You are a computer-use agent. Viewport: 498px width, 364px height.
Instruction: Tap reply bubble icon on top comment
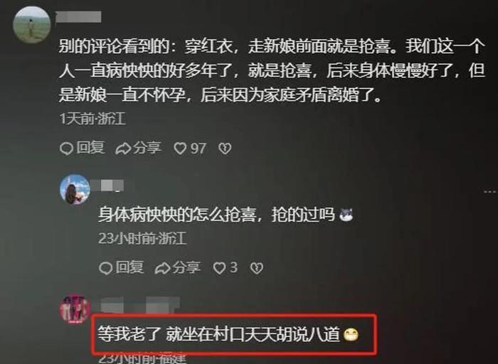(66, 149)
